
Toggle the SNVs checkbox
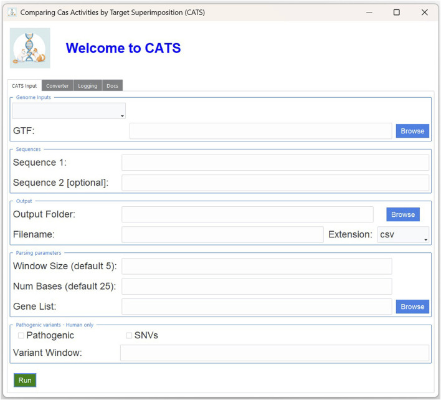coord(129,336)
